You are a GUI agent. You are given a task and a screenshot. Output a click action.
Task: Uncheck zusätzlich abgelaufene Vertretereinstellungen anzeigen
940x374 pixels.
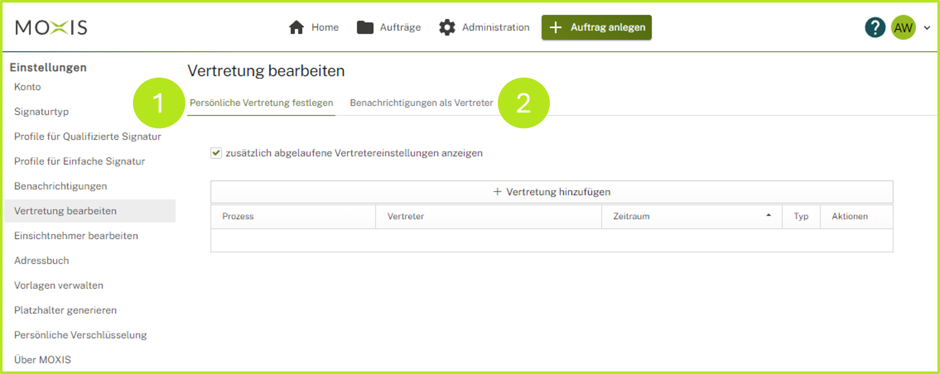[x=216, y=153]
